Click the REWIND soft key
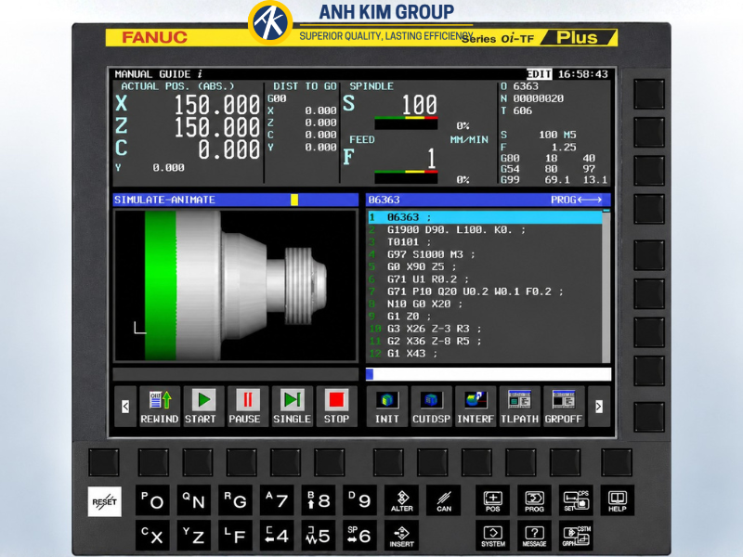The image size is (743, 557). click(x=159, y=407)
